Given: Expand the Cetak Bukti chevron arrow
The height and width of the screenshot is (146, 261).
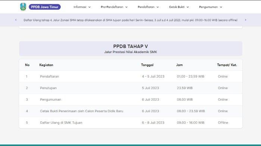Looking at the screenshot, I should [x=188, y=7].
